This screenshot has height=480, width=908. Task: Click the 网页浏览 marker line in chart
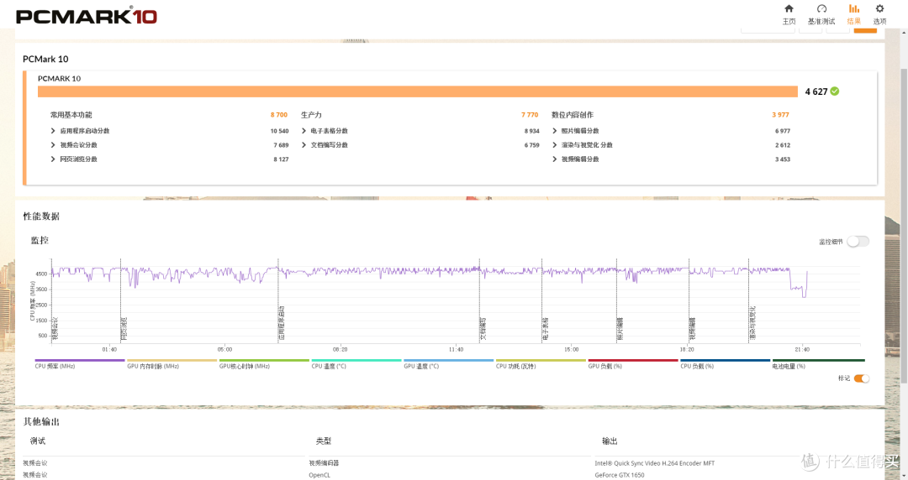[121, 300]
